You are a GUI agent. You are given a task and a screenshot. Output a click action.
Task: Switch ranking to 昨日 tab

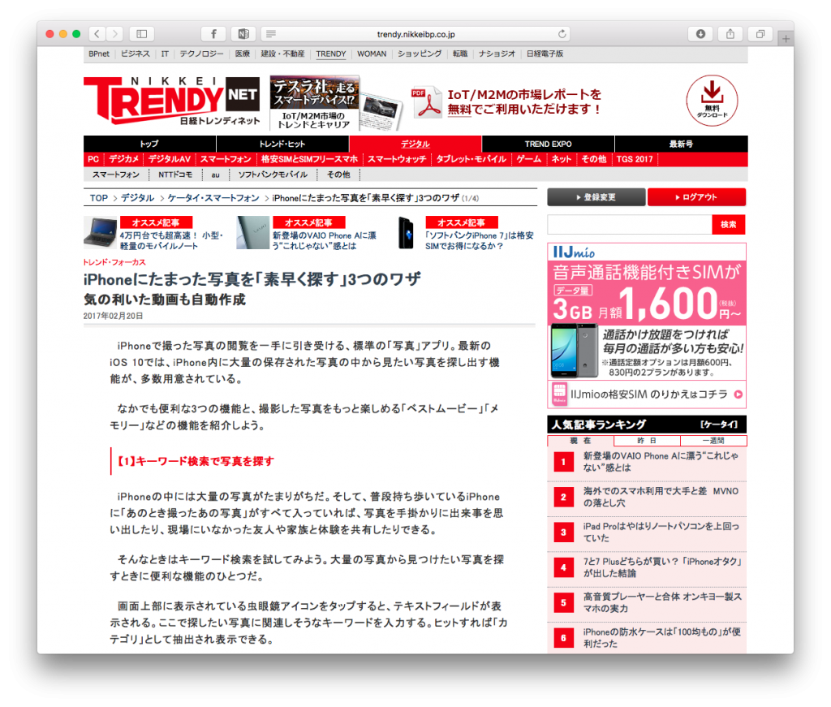pos(647,441)
